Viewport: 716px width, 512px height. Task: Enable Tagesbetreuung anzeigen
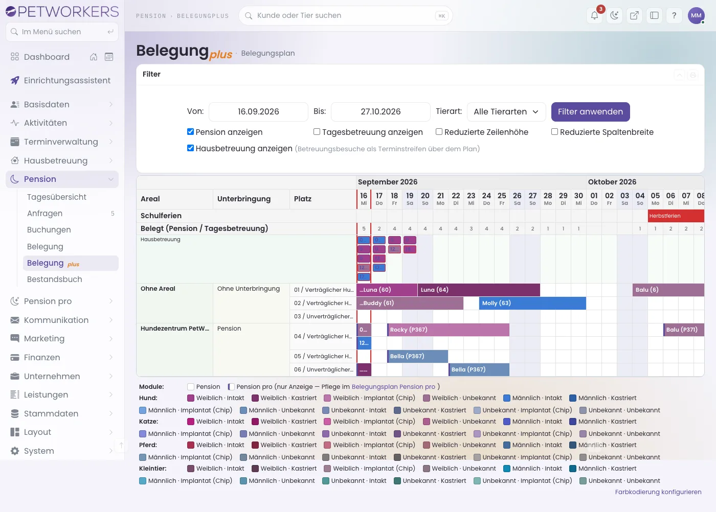click(317, 132)
